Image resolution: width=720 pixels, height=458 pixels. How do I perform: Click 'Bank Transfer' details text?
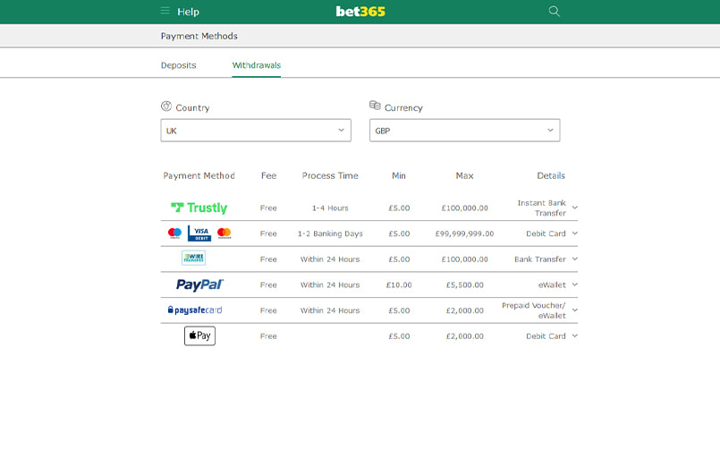click(540, 259)
